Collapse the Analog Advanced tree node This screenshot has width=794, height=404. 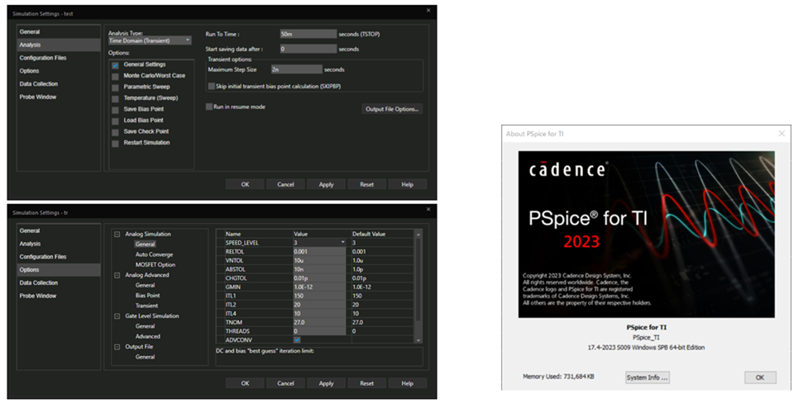point(117,275)
